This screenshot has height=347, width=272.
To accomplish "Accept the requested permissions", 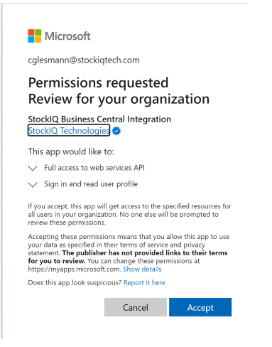I will tap(200, 307).
